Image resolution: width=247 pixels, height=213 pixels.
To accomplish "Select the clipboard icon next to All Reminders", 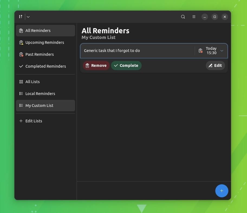I will [21, 30].
